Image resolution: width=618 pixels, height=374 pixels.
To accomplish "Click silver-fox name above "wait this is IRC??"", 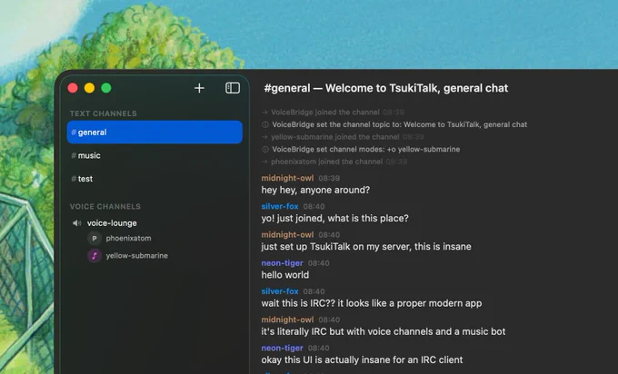I will click(280, 291).
